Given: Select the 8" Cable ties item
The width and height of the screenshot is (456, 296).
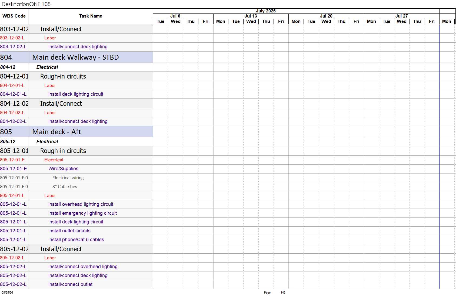Looking at the screenshot, I should pos(65,187).
